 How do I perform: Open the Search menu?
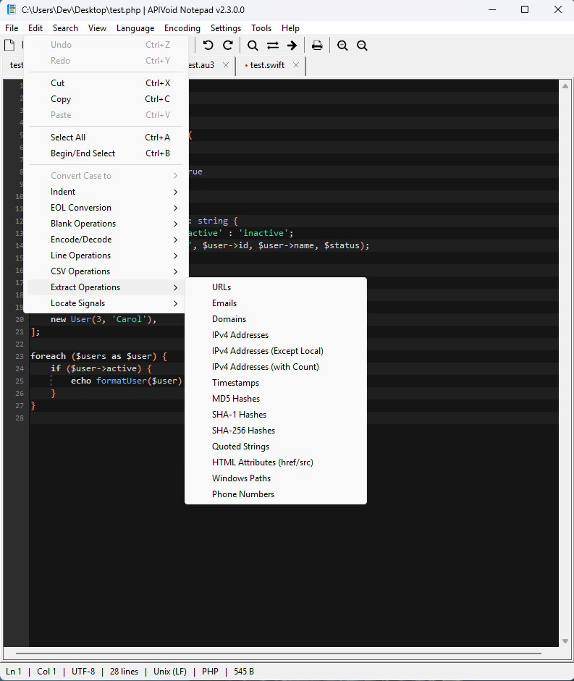(x=65, y=28)
